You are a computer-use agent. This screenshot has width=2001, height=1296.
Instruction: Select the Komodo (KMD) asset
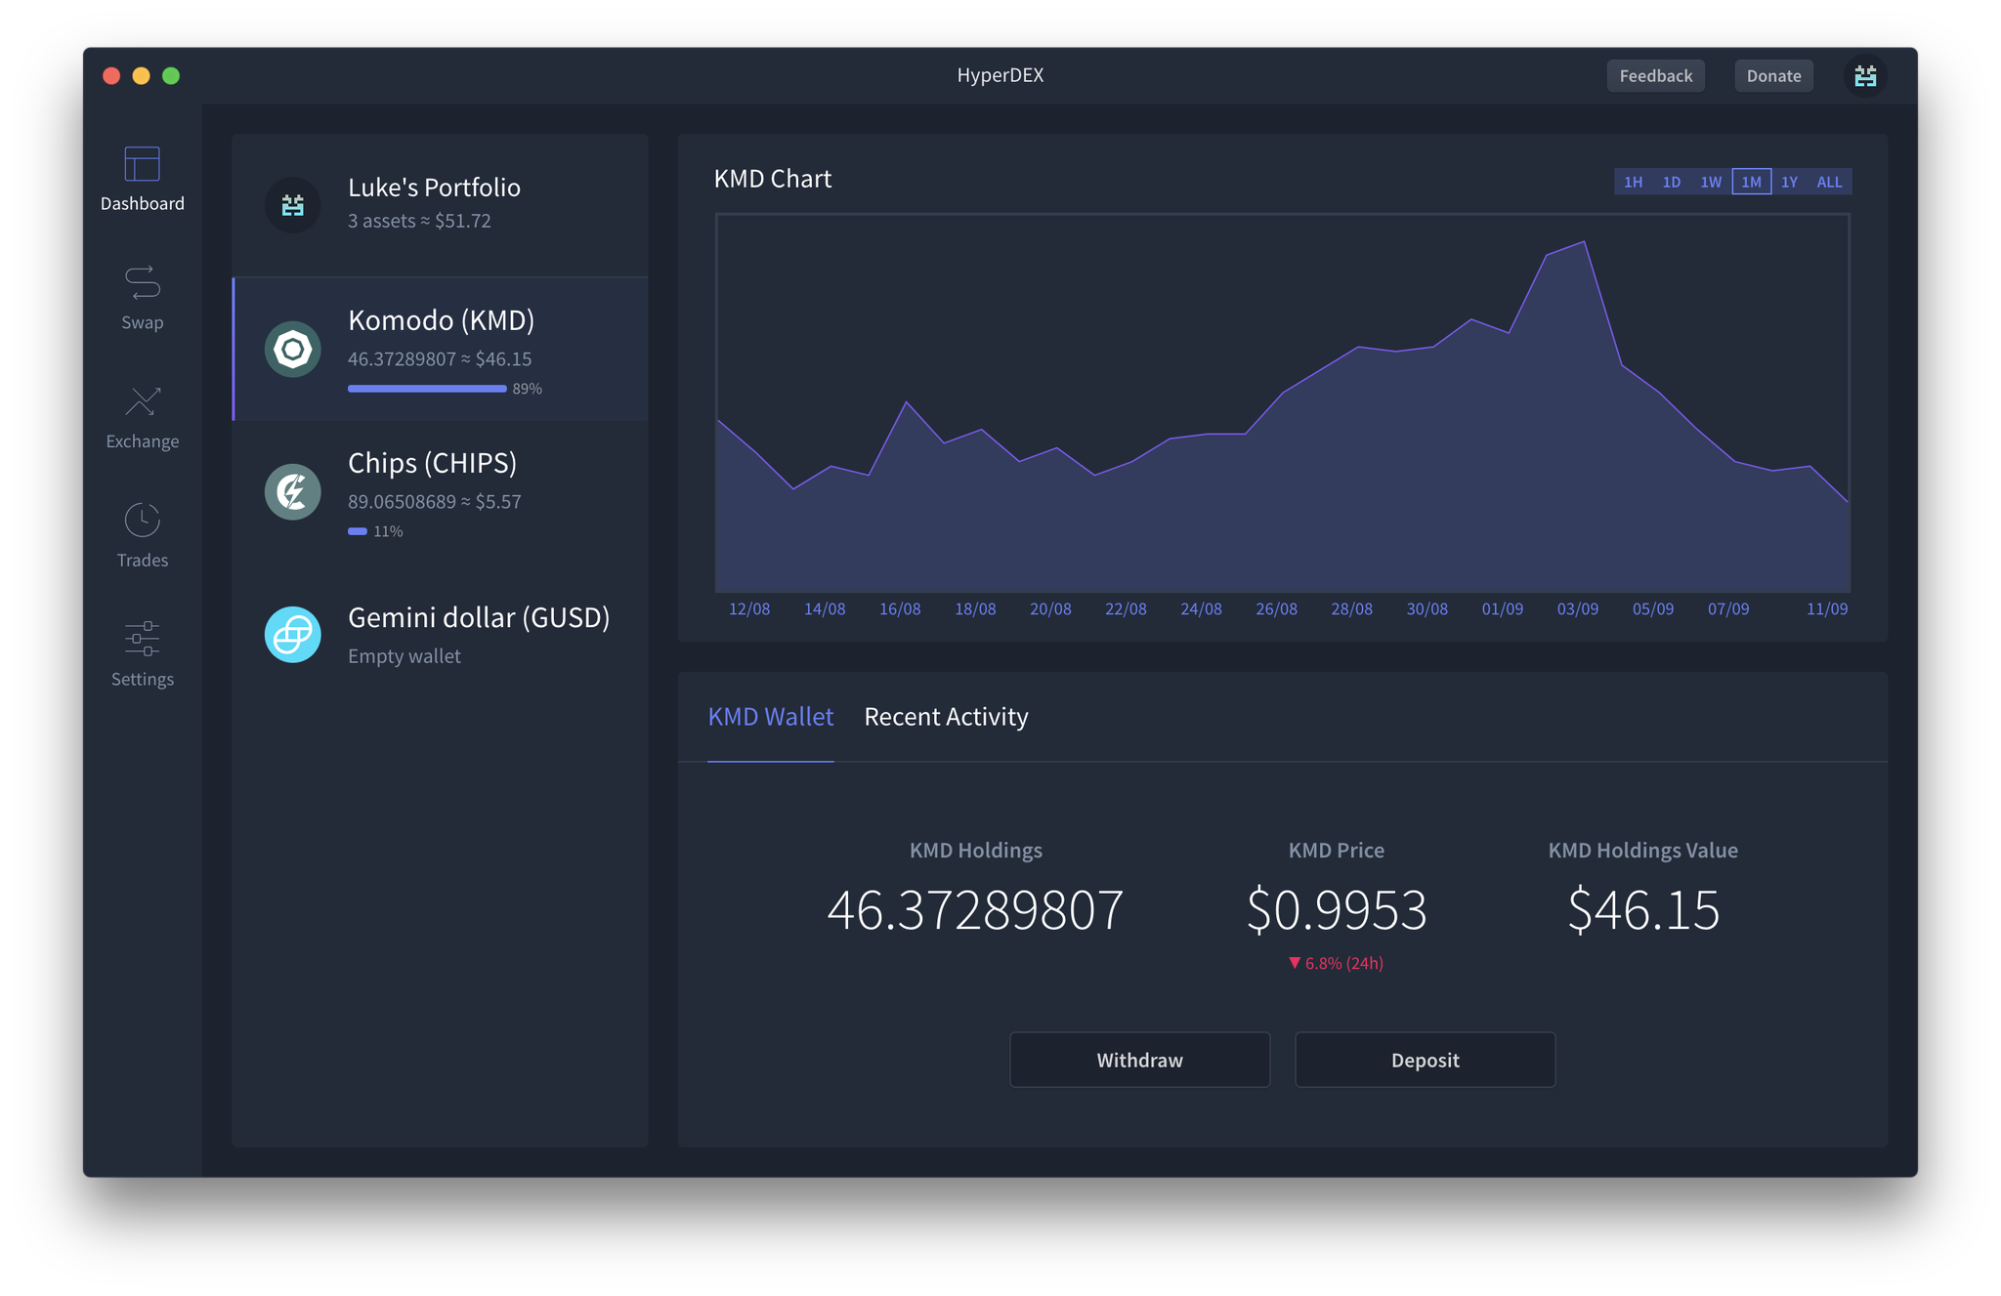440,349
